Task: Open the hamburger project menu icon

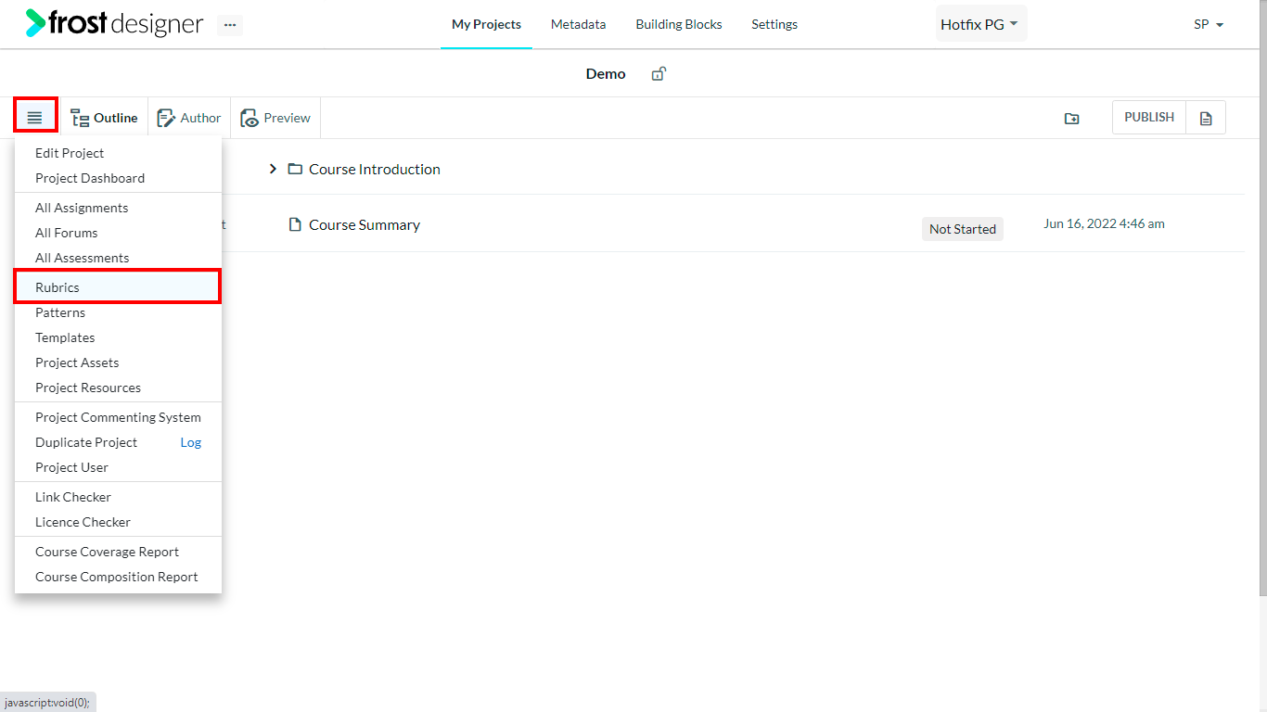Action: click(x=35, y=117)
